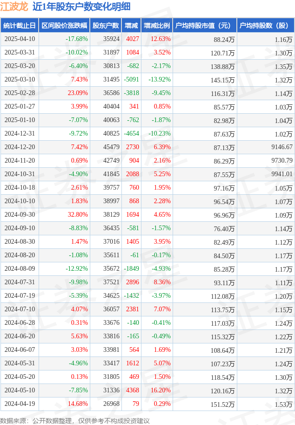Click the 2024-08-09 date cell

pos(20,268)
